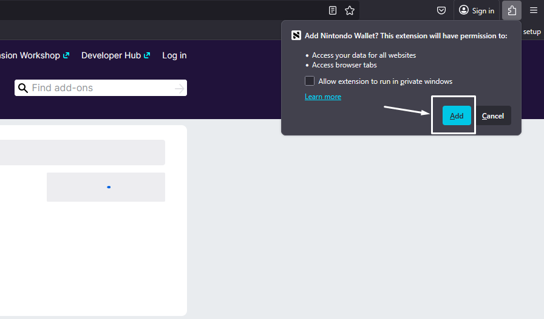Open the Pocket save icon
The width and height of the screenshot is (544, 319).
[x=441, y=10]
